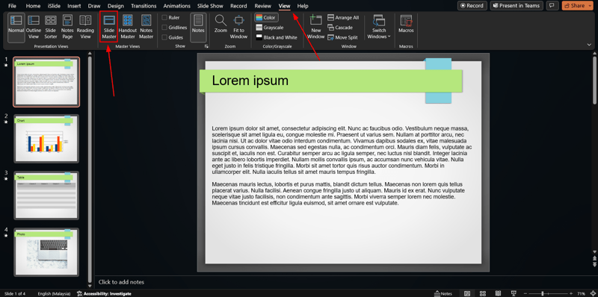The width and height of the screenshot is (598, 297).
Task: Open a New Window
Action: coord(315,27)
